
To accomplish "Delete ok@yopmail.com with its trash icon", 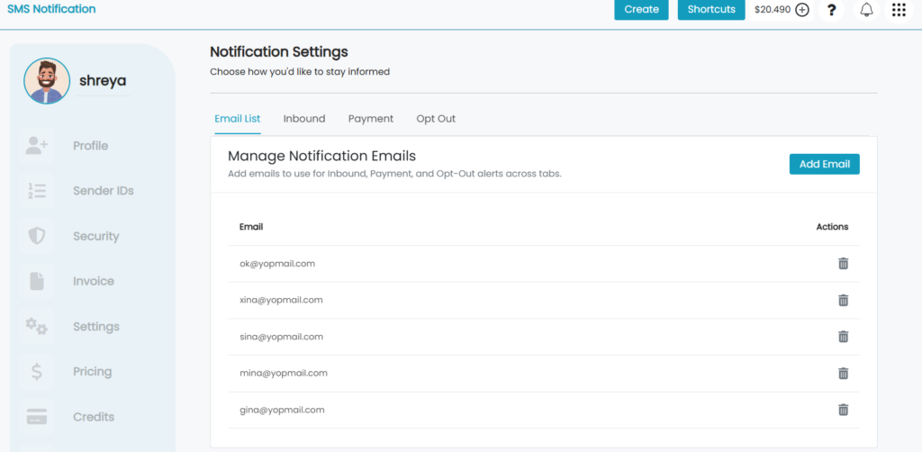I will pyautogui.click(x=843, y=263).
